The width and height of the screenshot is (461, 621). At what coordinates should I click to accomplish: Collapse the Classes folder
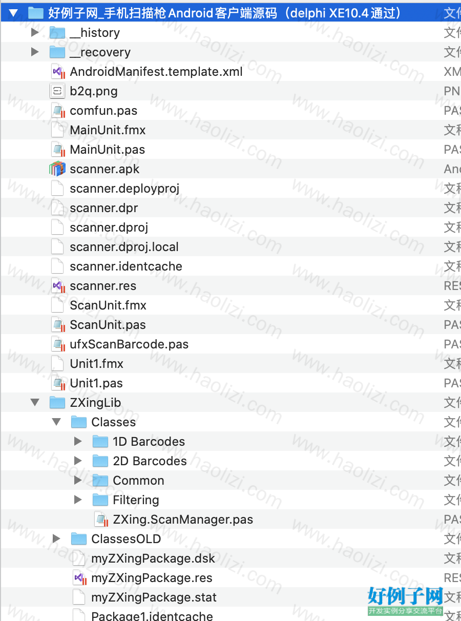tap(56, 422)
